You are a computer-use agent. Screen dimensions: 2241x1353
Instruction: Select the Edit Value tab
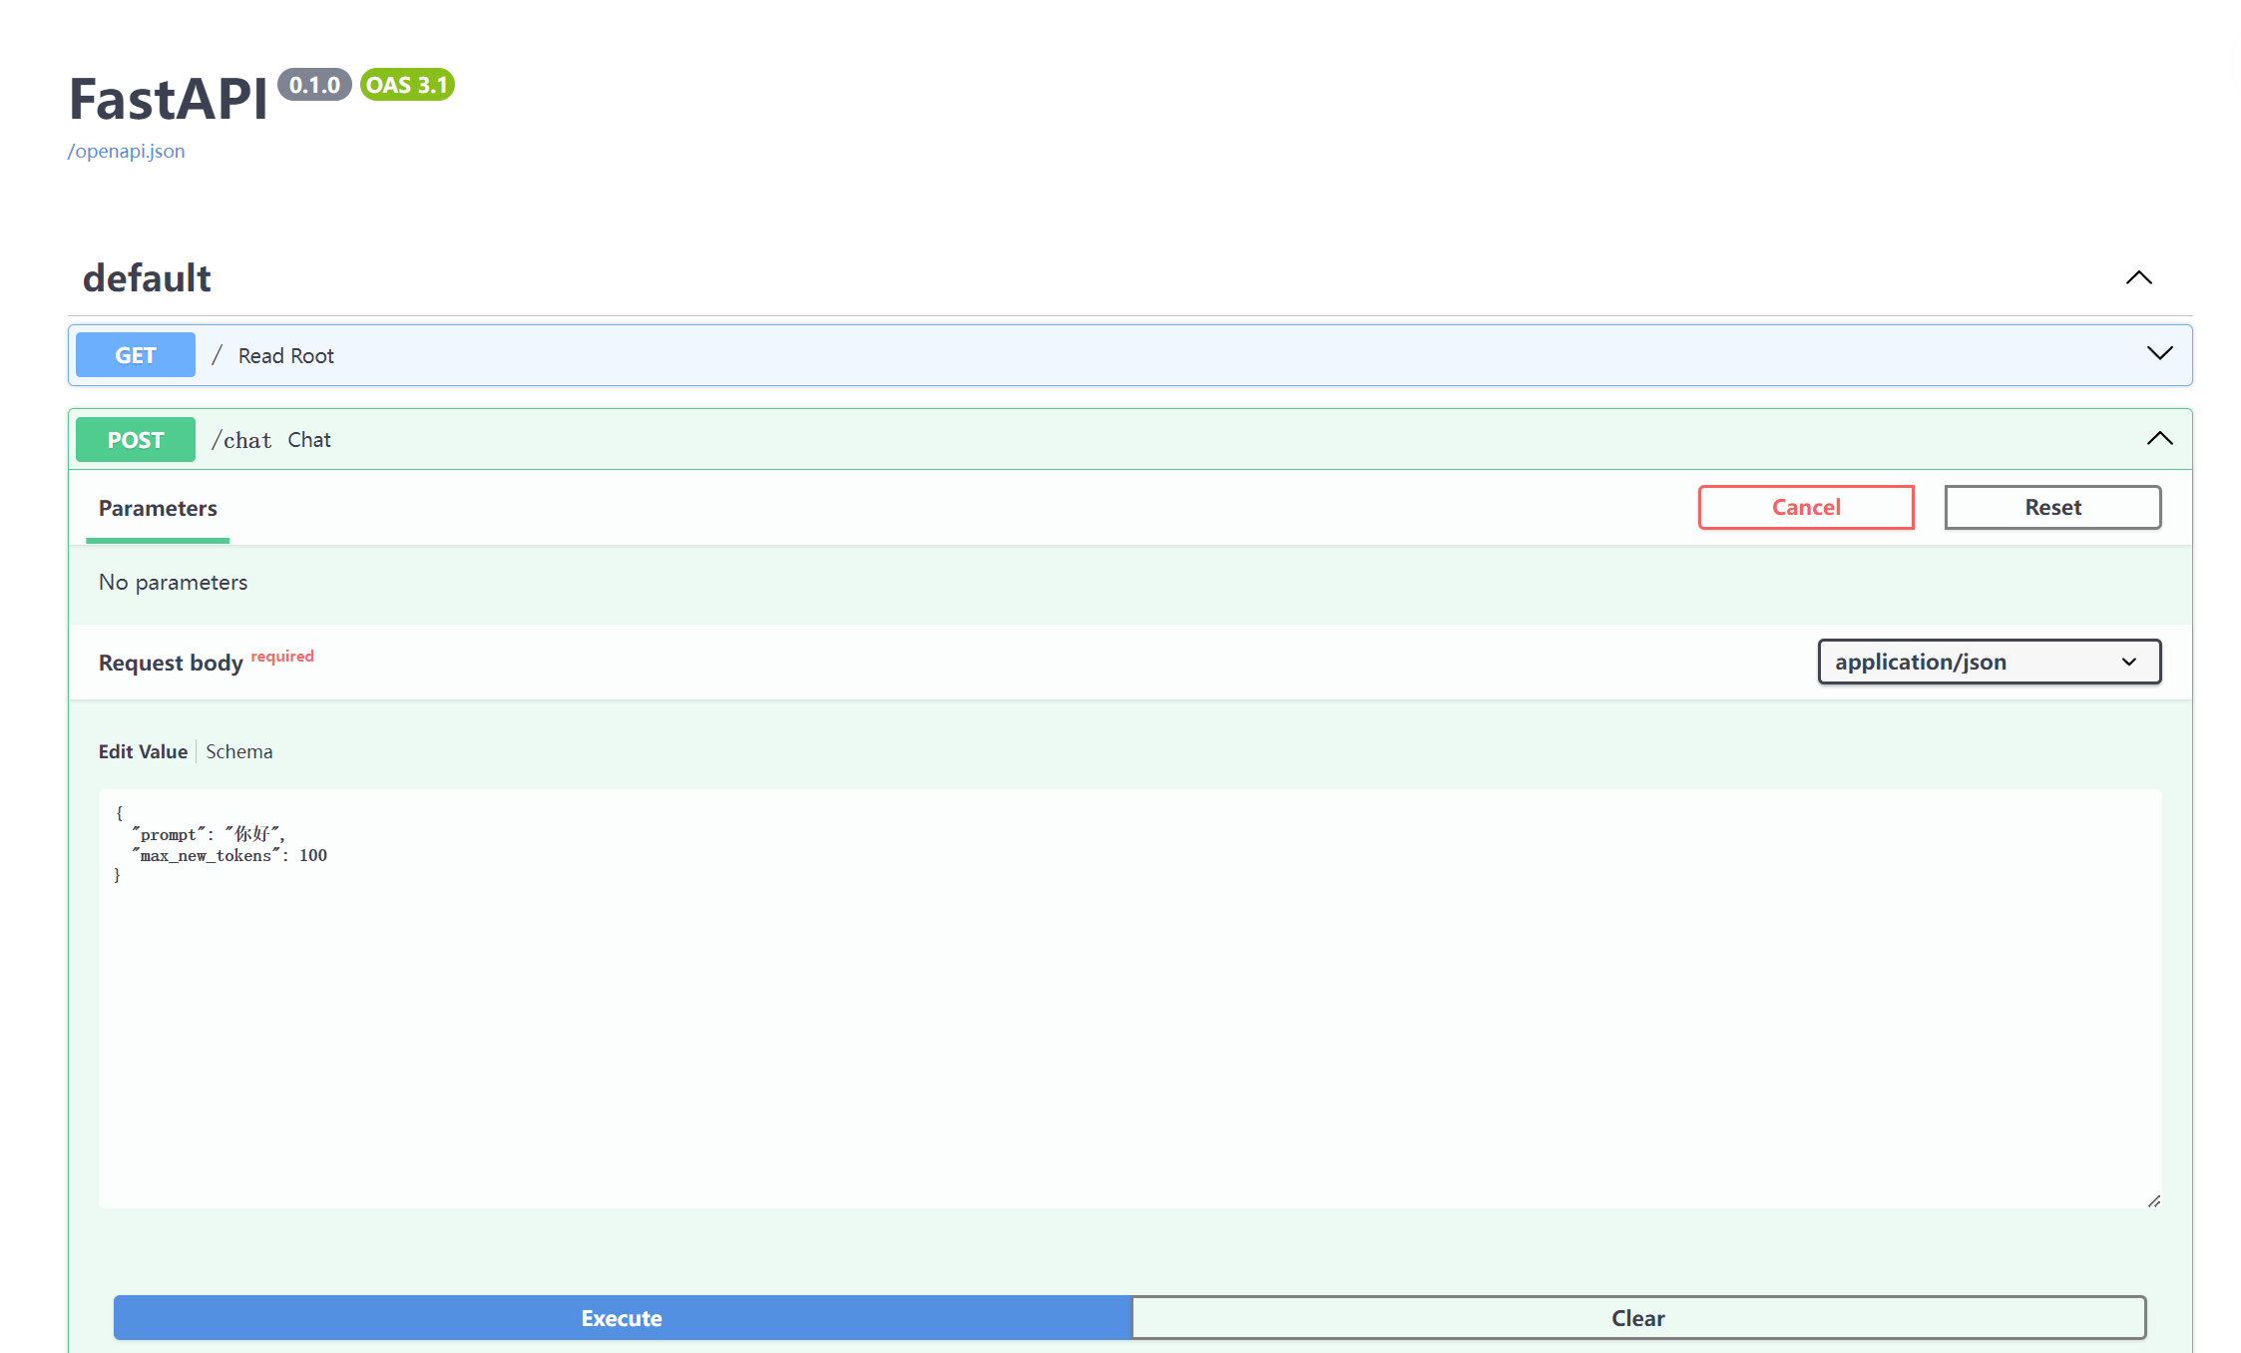(x=143, y=751)
